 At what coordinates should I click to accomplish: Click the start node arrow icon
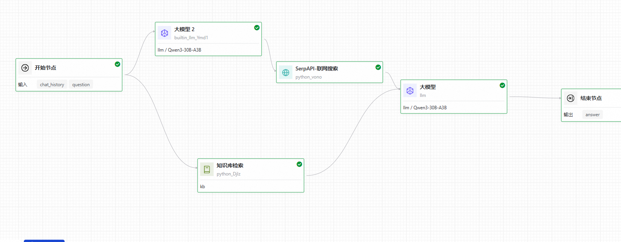click(25, 68)
